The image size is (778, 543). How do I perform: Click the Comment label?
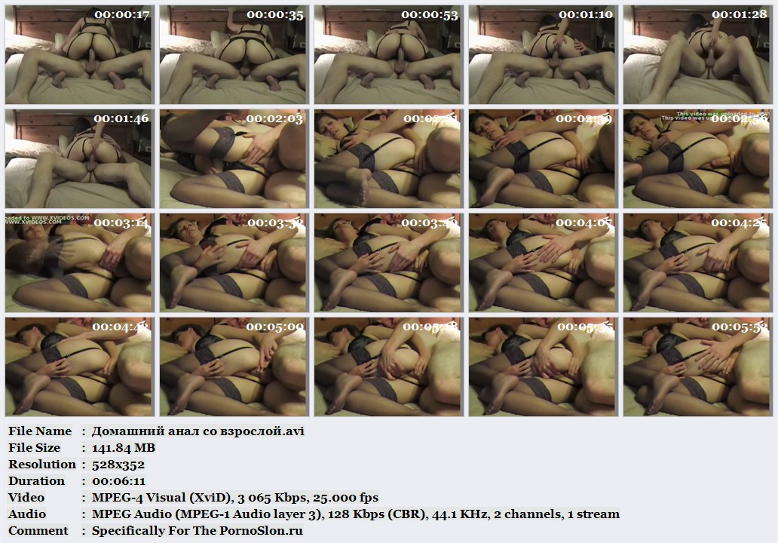[38, 531]
